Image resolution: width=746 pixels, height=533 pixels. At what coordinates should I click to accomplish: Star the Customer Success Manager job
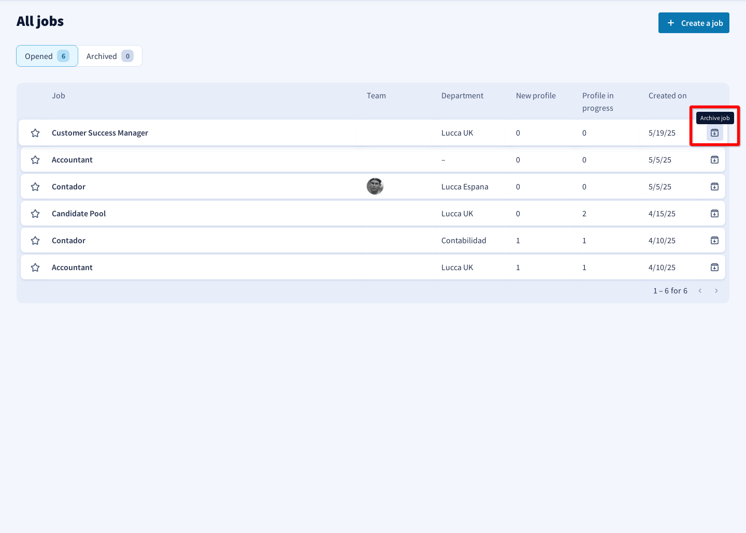35,133
